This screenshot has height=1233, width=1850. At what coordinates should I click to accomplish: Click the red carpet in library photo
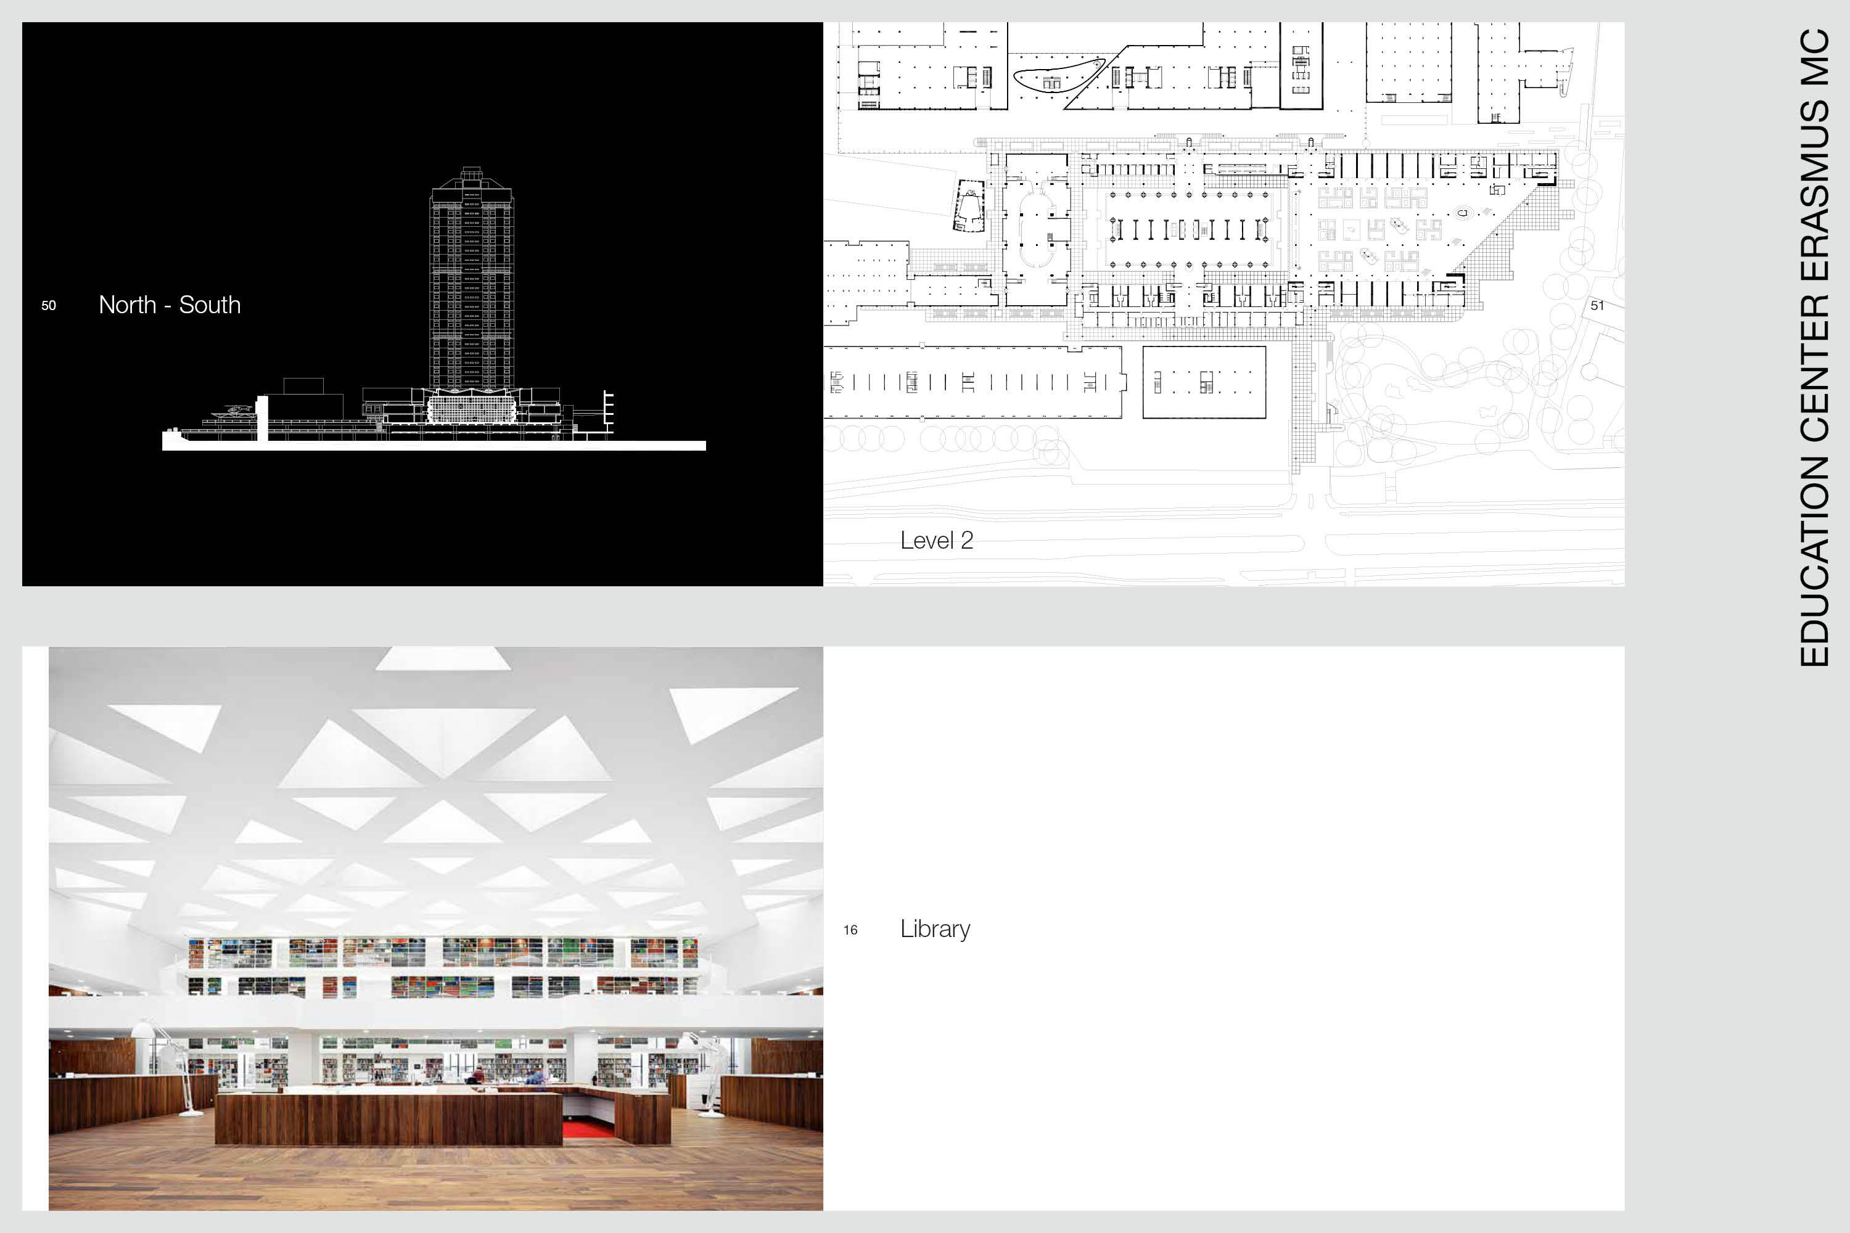588,1130
